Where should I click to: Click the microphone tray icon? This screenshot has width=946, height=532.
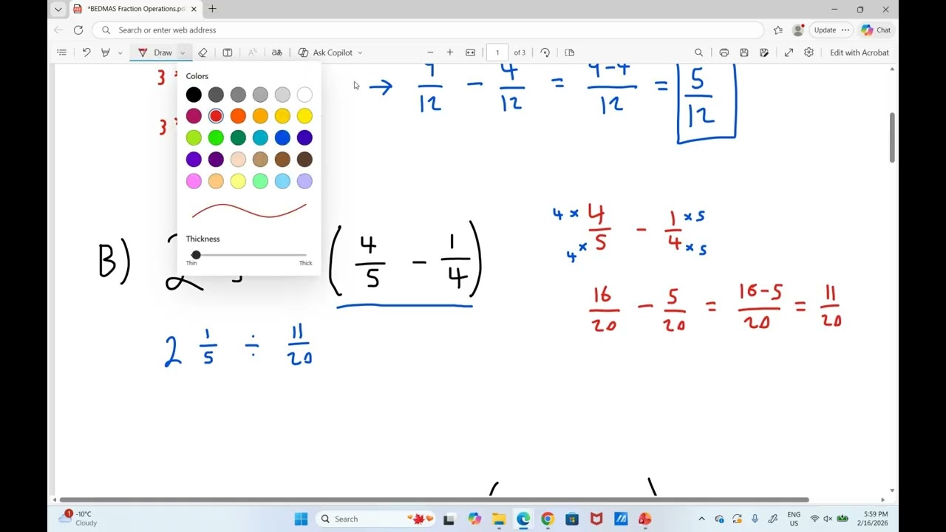pyautogui.click(x=755, y=519)
